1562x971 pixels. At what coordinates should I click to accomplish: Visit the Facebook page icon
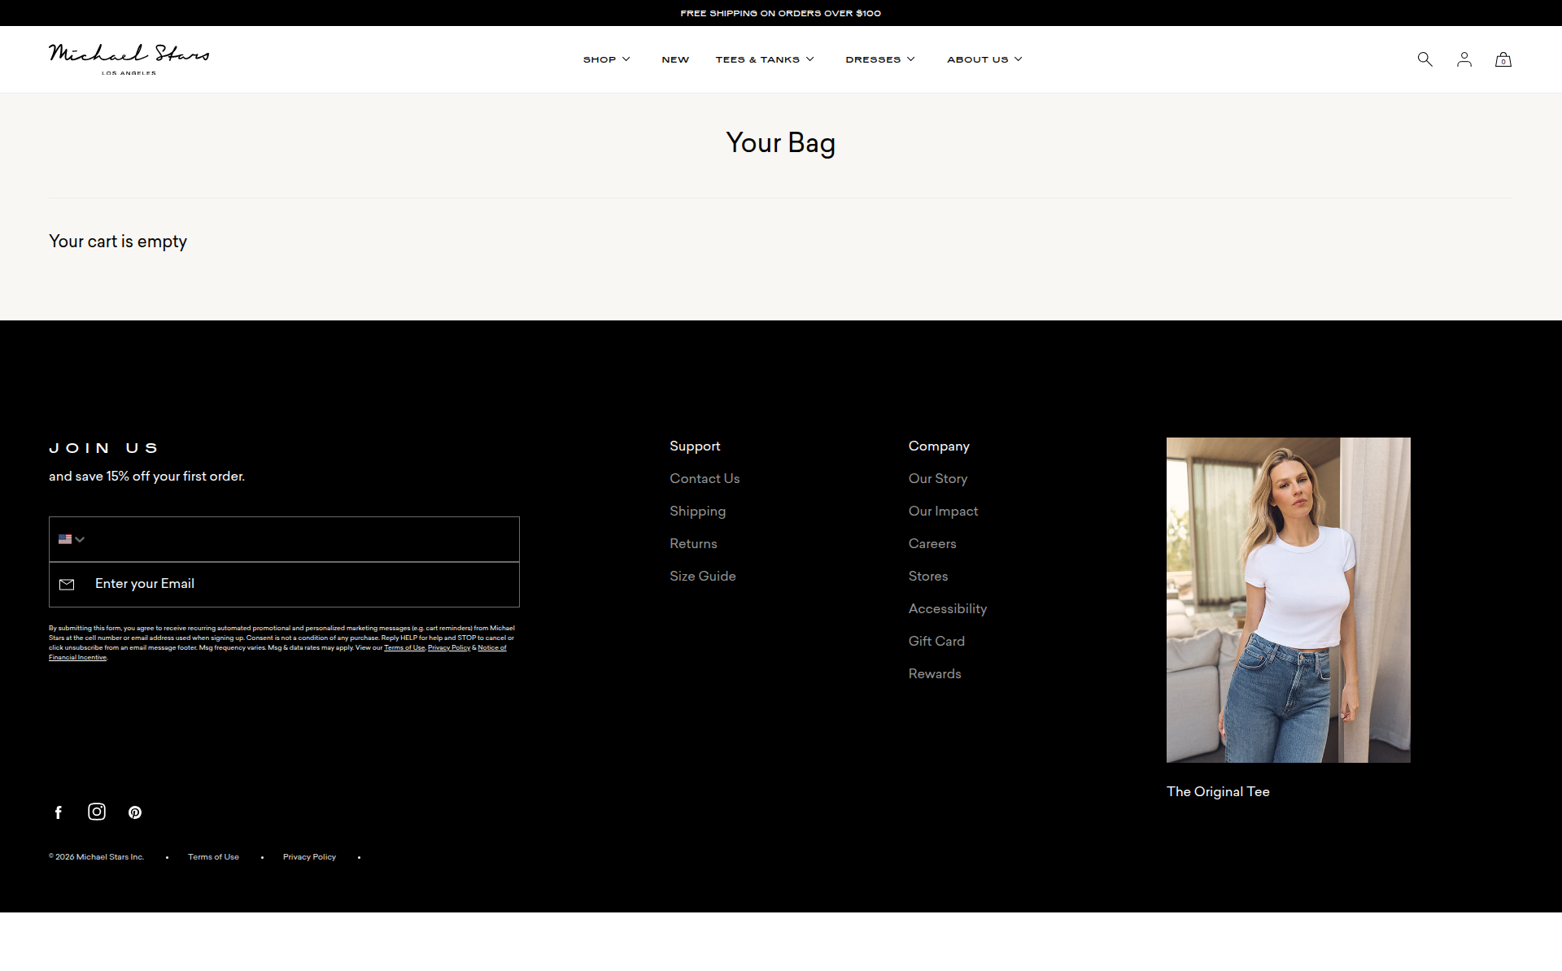tap(58, 812)
